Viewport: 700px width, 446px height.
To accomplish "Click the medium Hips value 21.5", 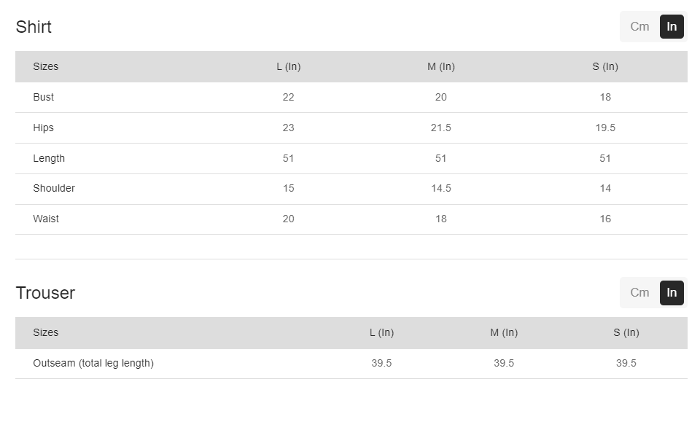I will 440,128.
